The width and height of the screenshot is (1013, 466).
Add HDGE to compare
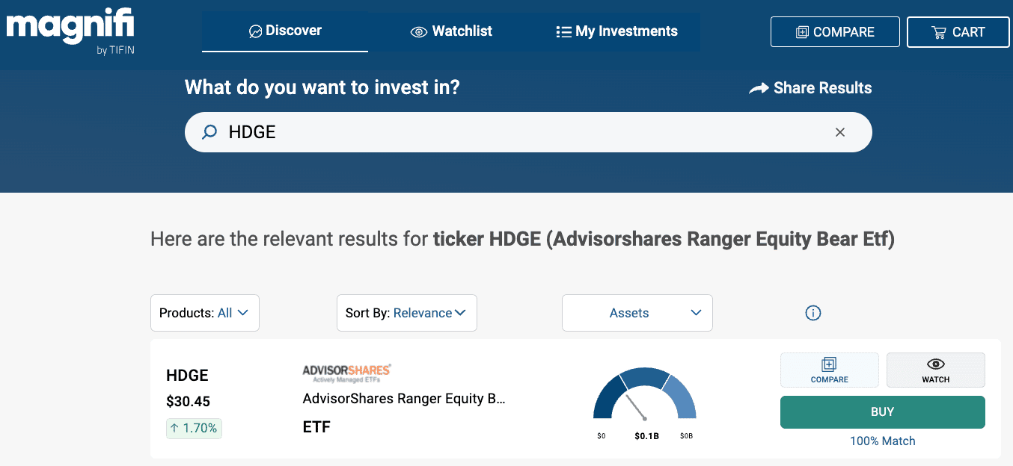point(829,370)
